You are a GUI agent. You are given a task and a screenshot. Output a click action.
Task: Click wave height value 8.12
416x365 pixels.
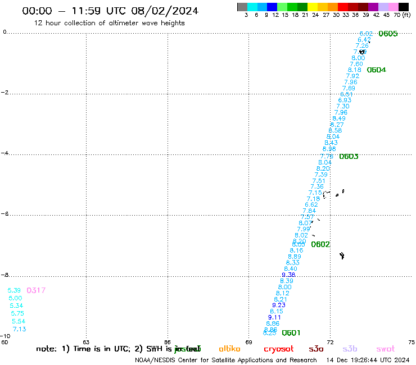click(x=283, y=293)
